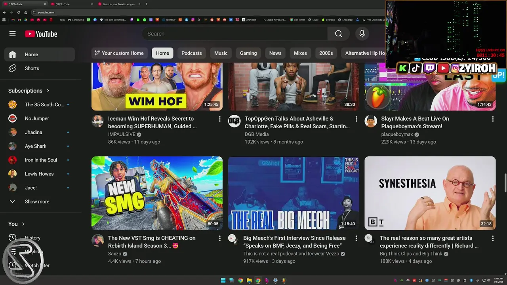Open Obs Timer bookmark
Screen dimensions: 507x285
pos(297,20)
